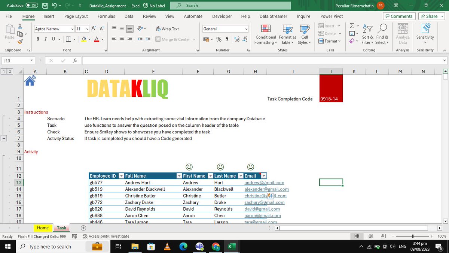Click the Increase Decimal icon
The image size is (449, 253).
coord(236,39)
